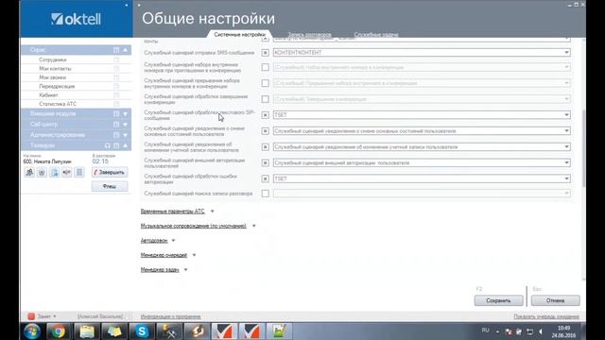Click the RU language indicator in tray
This screenshot has width=605, height=340.
pyautogui.click(x=485, y=331)
